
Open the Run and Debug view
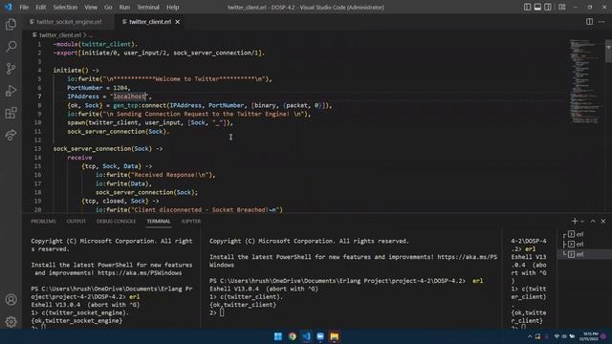(x=11, y=91)
